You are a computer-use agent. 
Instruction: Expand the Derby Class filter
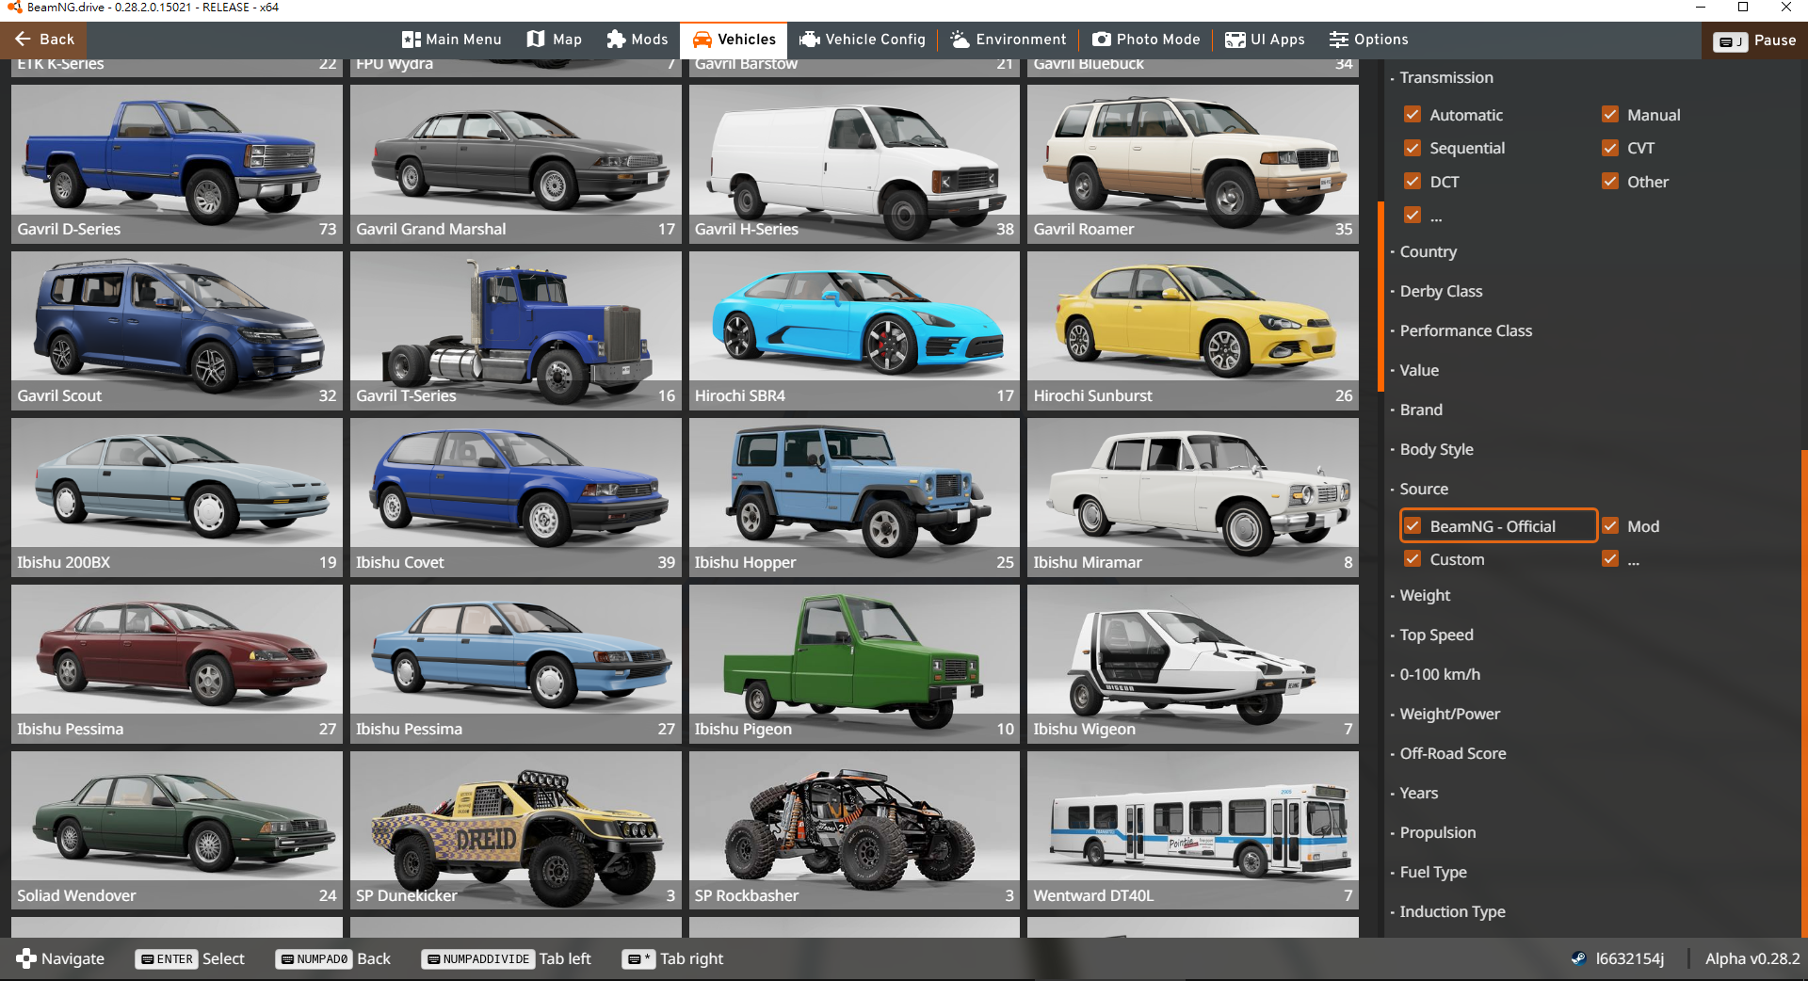pyautogui.click(x=1441, y=291)
